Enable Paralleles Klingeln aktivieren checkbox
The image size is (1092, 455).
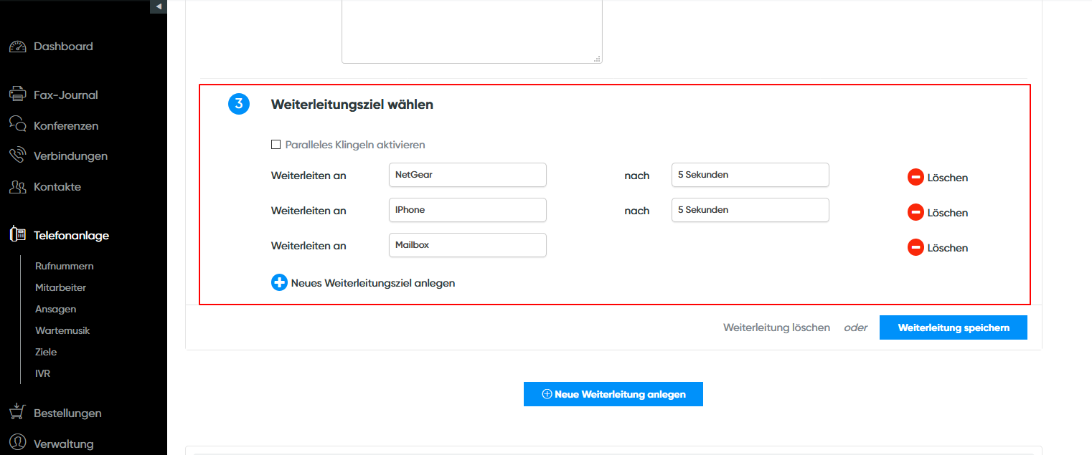(276, 145)
